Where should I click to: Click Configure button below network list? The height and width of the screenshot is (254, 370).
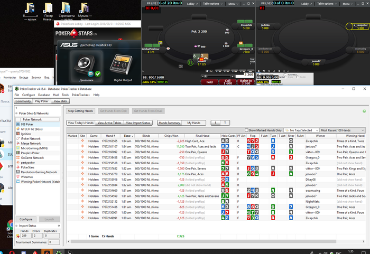click(x=26, y=219)
